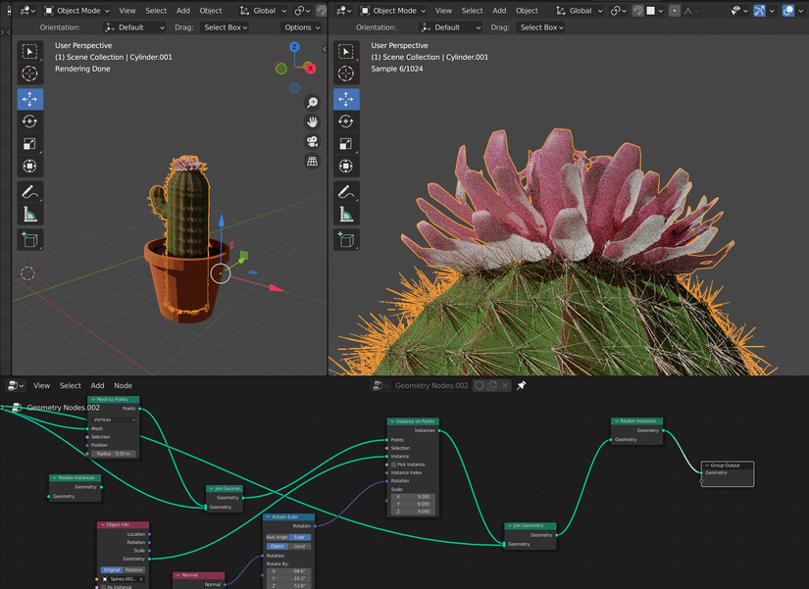The width and height of the screenshot is (809, 589).
Task: Click the hand pan icon in viewport gizmos
Action: point(312,122)
